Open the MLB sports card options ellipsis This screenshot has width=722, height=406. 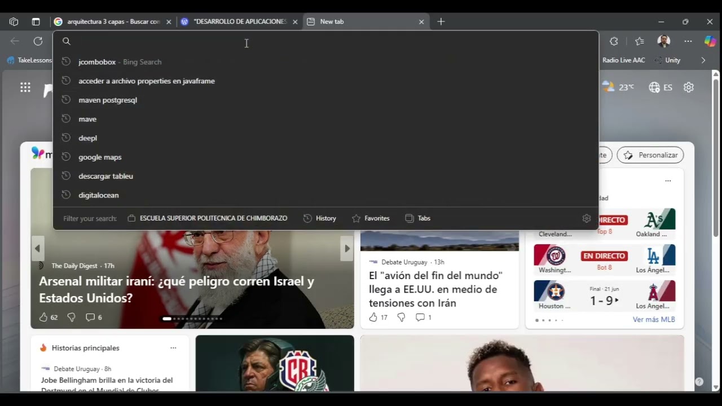pyautogui.click(x=668, y=181)
